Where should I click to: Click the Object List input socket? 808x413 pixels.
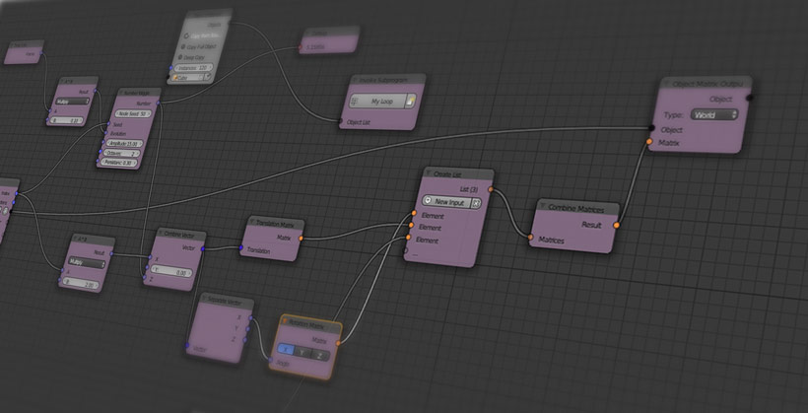(x=340, y=121)
